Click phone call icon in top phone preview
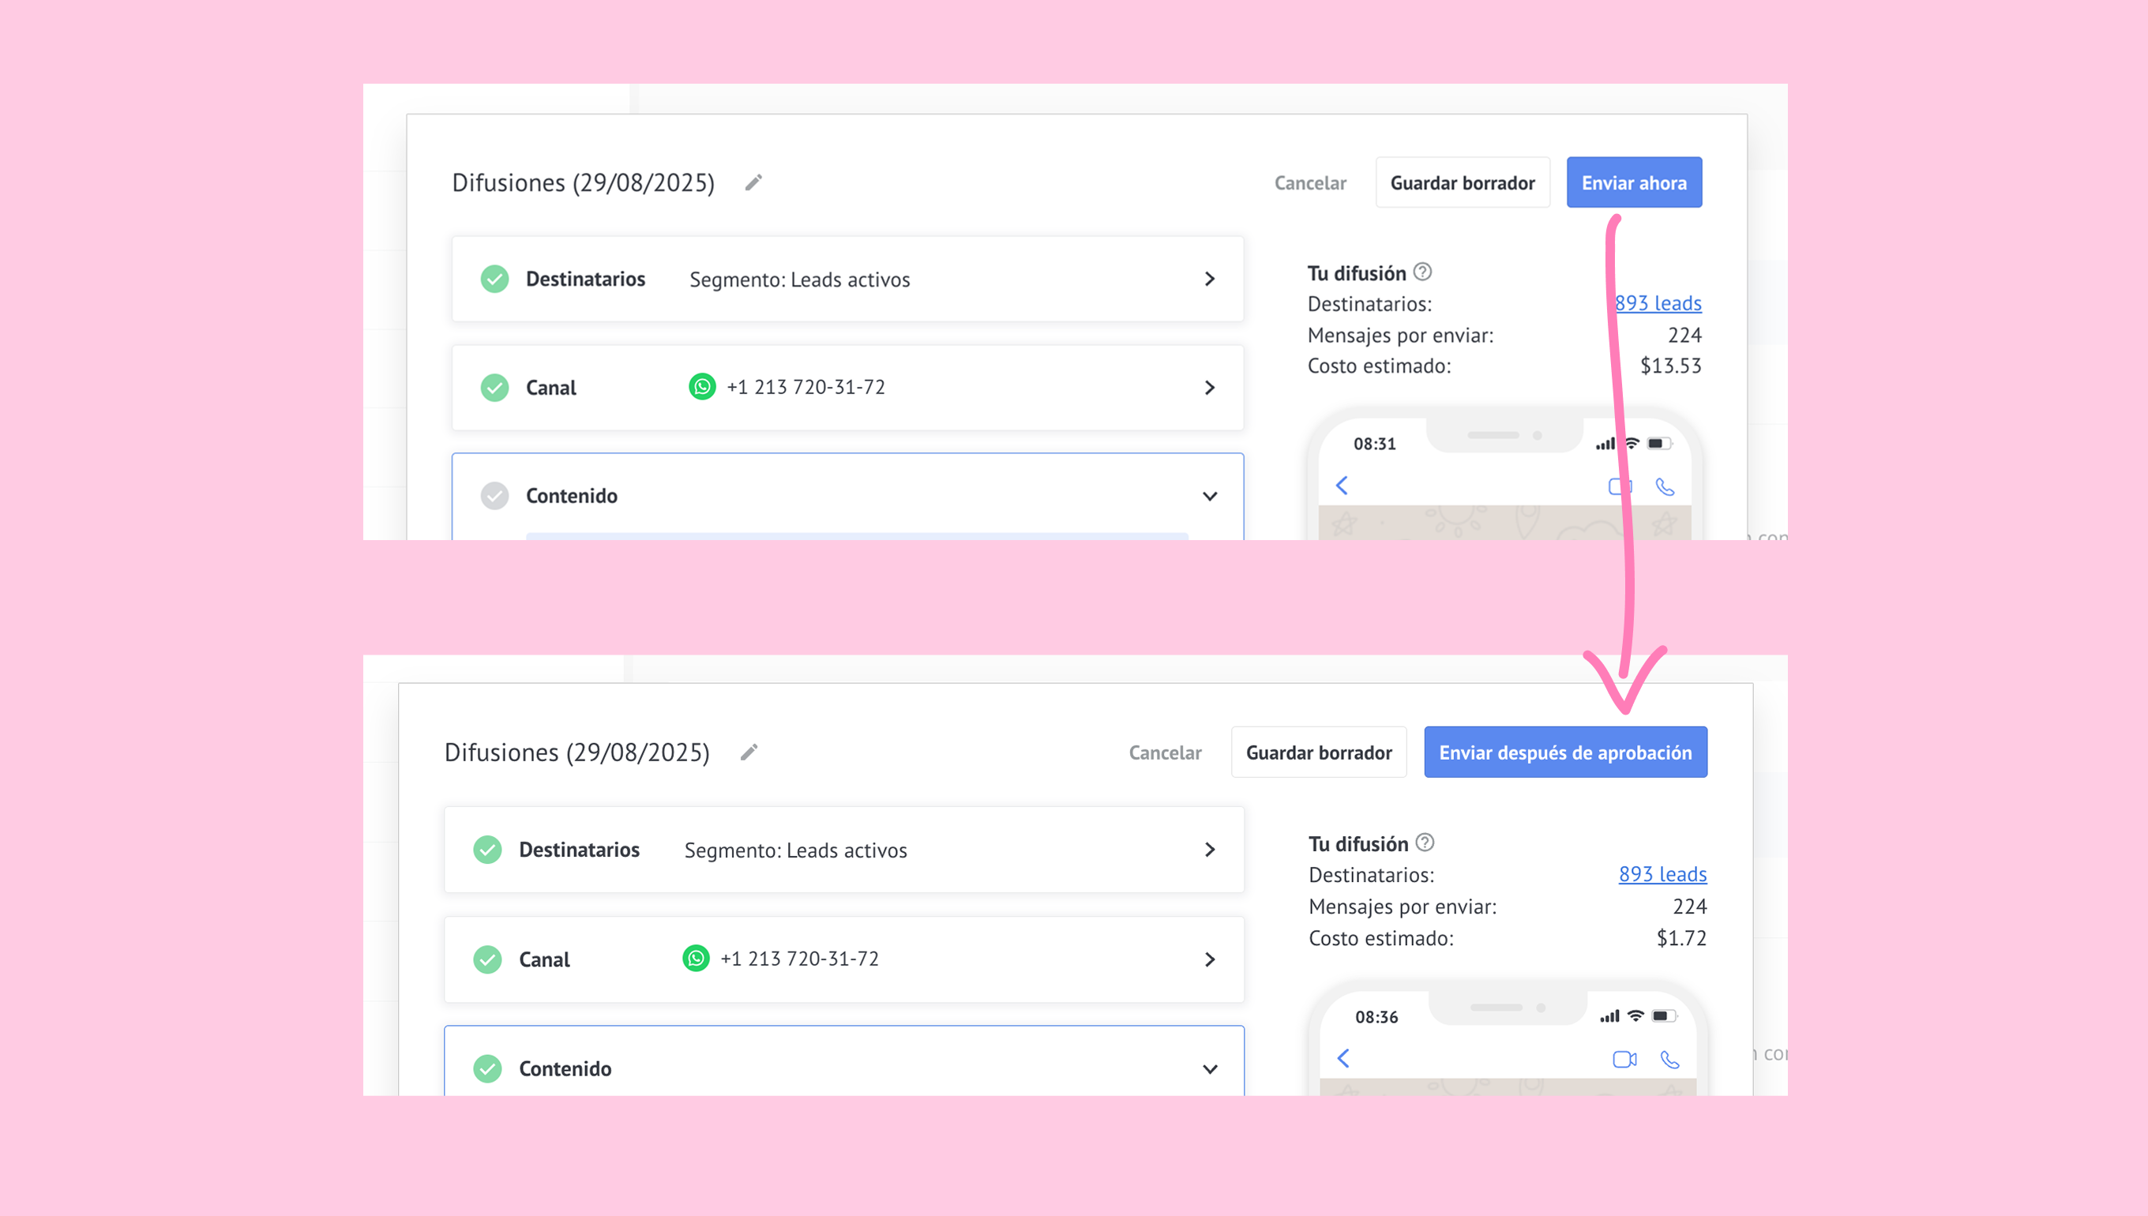 (1665, 487)
